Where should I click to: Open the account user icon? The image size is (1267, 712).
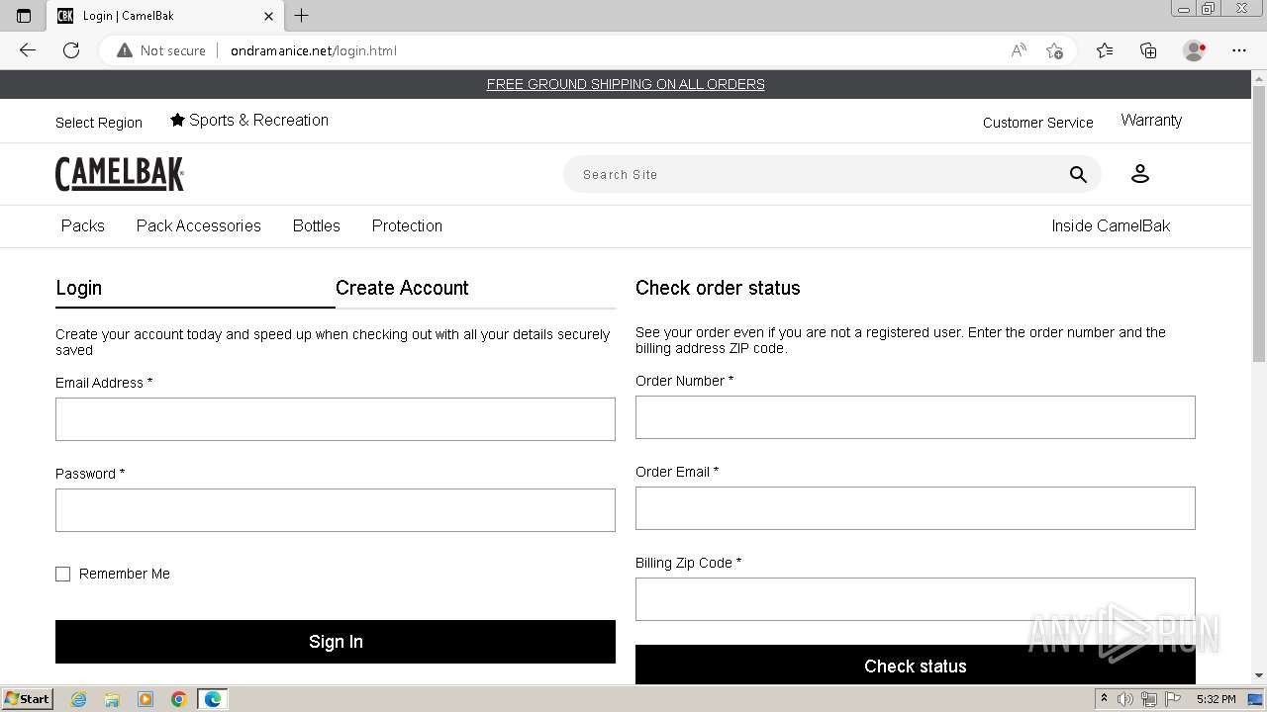(1139, 174)
